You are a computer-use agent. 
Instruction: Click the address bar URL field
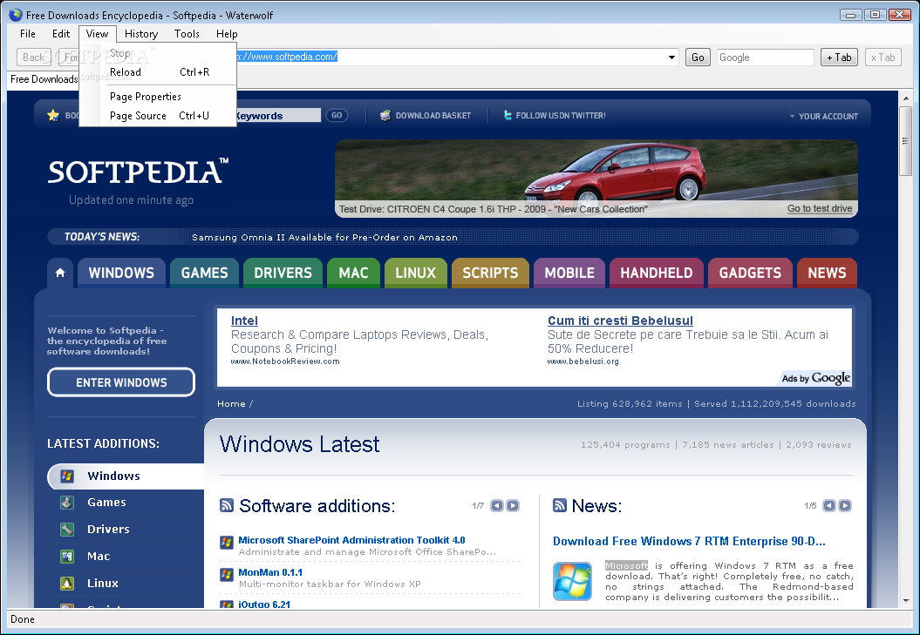point(452,57)
